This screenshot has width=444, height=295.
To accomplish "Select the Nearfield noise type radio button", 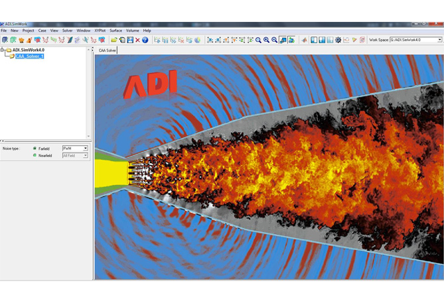I will pyautogui.click(x=35, y=155).
